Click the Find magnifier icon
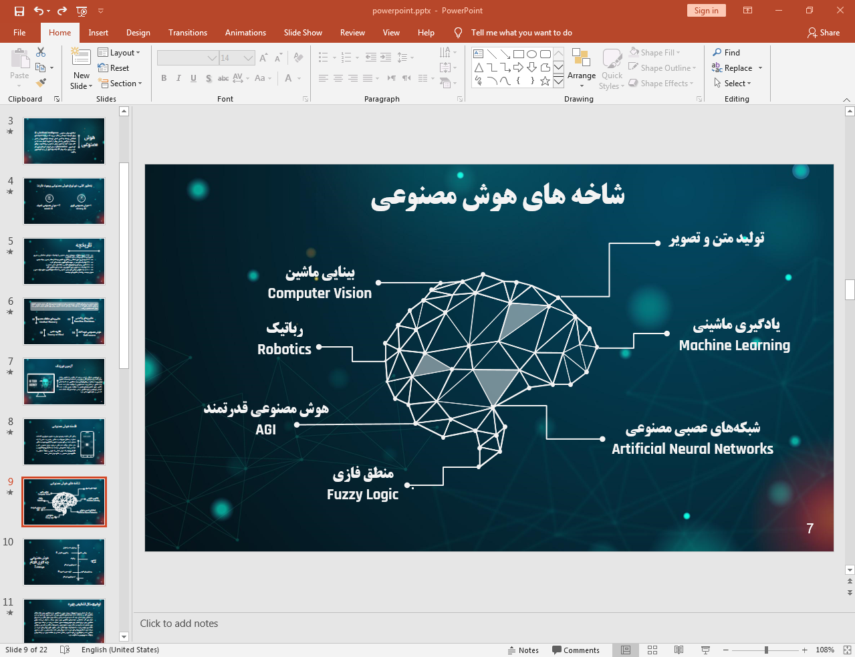This screenshot has height=657, width=855. [717, 53]
